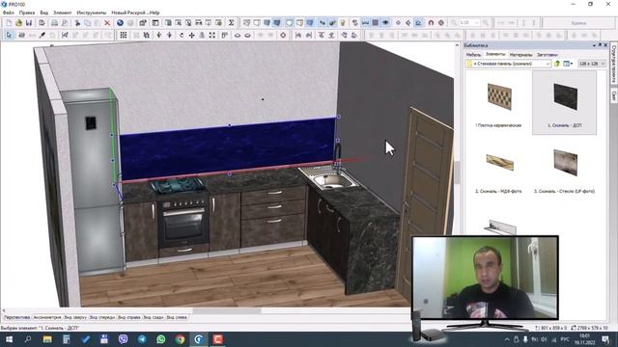Open Chrome from the Windows taskbar
618x347 pixels.
[x=180, y=339]
